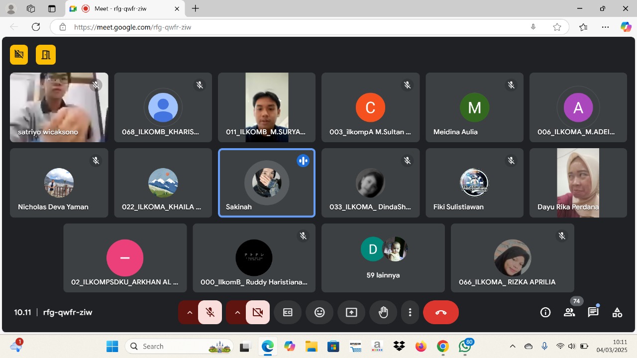
Task: Toggle closed captions button
Action: coord(288,312)
